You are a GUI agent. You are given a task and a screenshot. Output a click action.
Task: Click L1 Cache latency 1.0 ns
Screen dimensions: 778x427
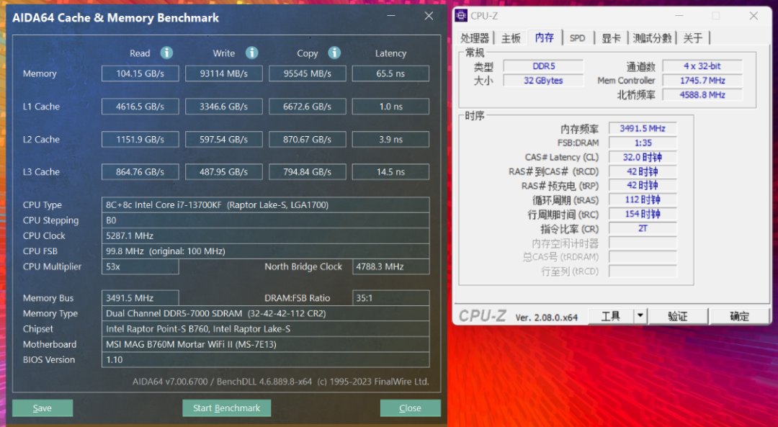click(390, 106)
